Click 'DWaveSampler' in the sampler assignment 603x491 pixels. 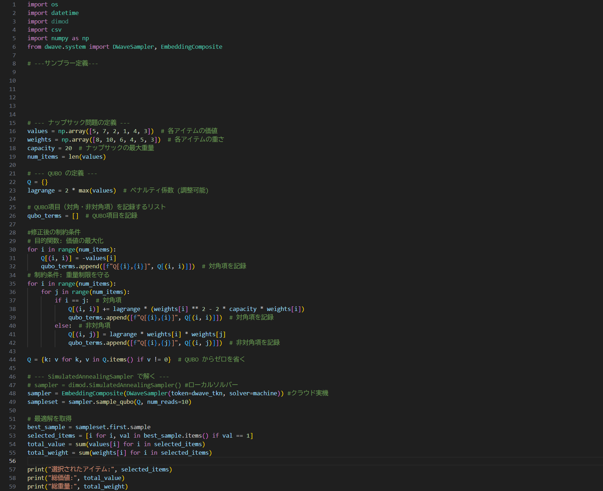[x=147, y=394]
